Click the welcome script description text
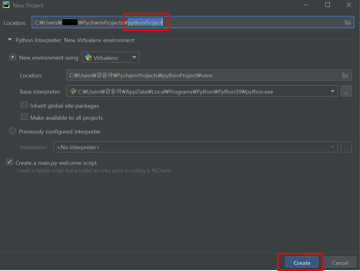The image size is (360, 271). [x=94, y=171]
